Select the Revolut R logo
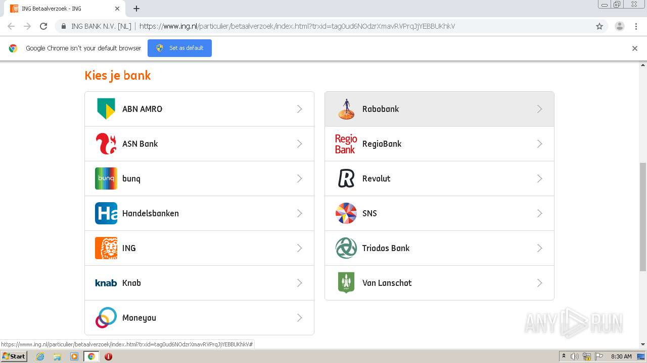 click(x=346, y=178)
